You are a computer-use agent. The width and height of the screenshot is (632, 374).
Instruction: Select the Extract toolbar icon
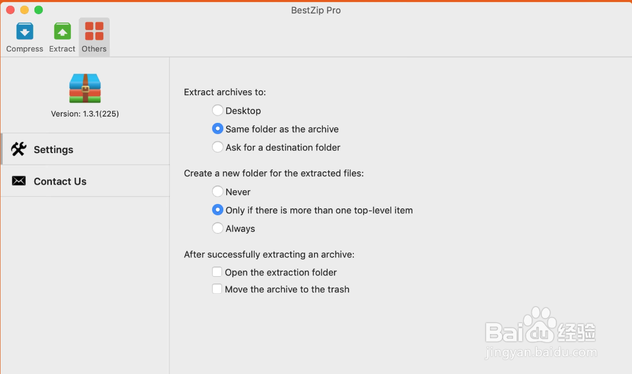click(62, 31)
